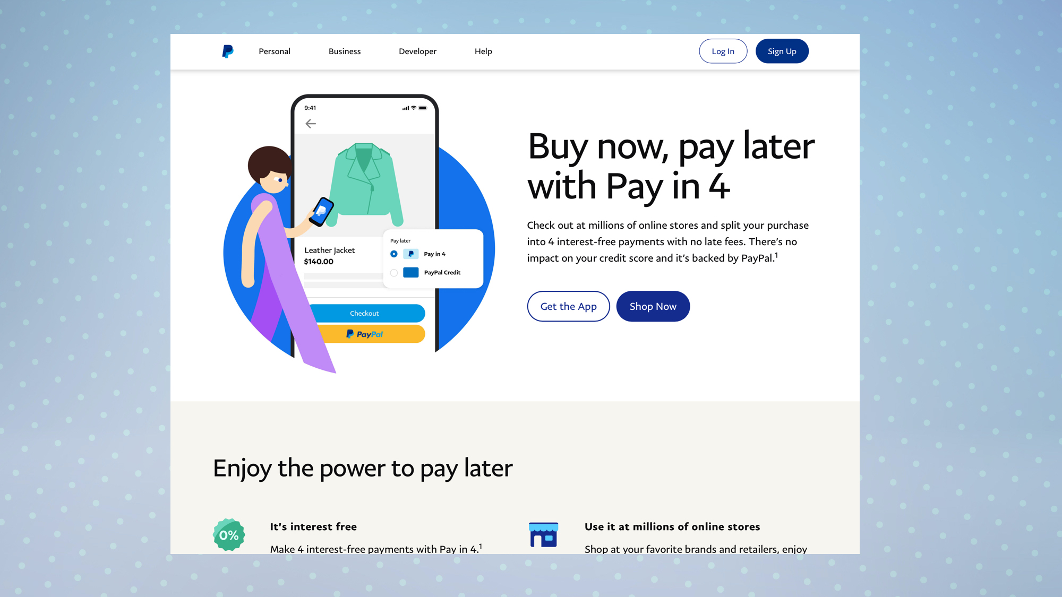Open the Personal navigation menu
This screenshot has height=597, width=1062.
(x=274, y=51)
